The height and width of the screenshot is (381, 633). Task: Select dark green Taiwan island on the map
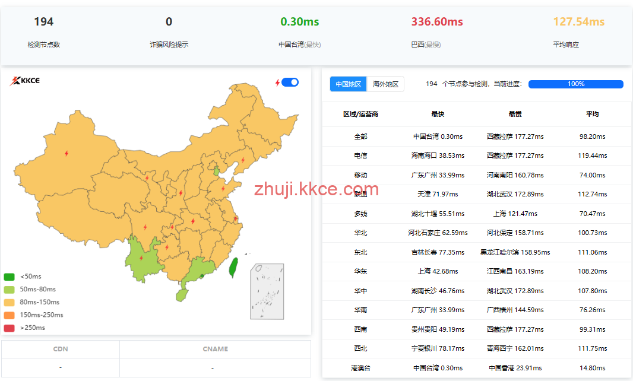[233, 268]
